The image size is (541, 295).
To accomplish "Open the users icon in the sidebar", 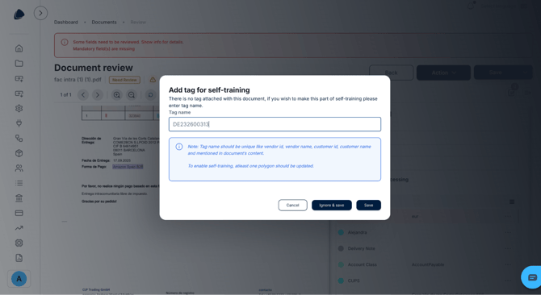I will pos(19,168).
